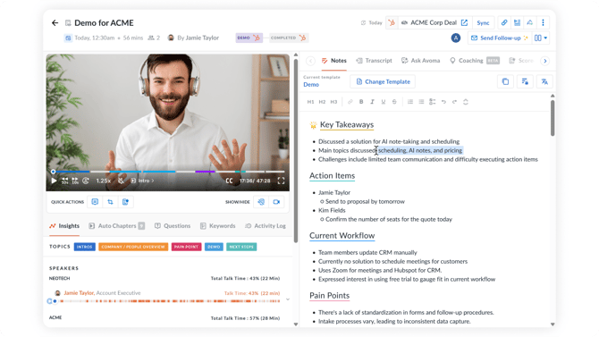Open the layout split-view dropdown
The width and height of the screenshot is (599, 337).
point(541,38)
